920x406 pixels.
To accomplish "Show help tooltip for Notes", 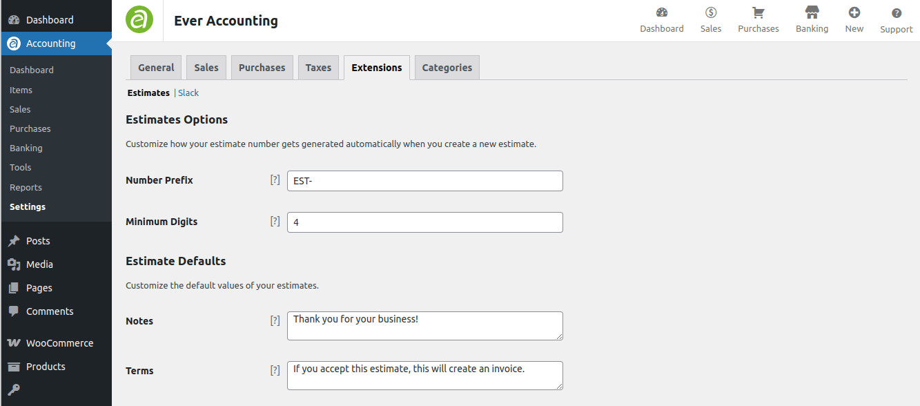I will pos(275,320).
